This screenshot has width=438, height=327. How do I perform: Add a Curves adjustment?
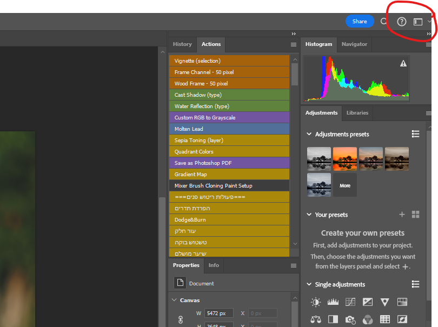pyautogui.click(x=350, y=303)
